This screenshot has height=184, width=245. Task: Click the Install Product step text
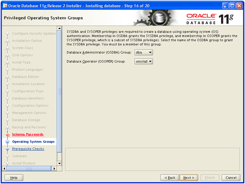pyautogui.click(x=24, y=163)
